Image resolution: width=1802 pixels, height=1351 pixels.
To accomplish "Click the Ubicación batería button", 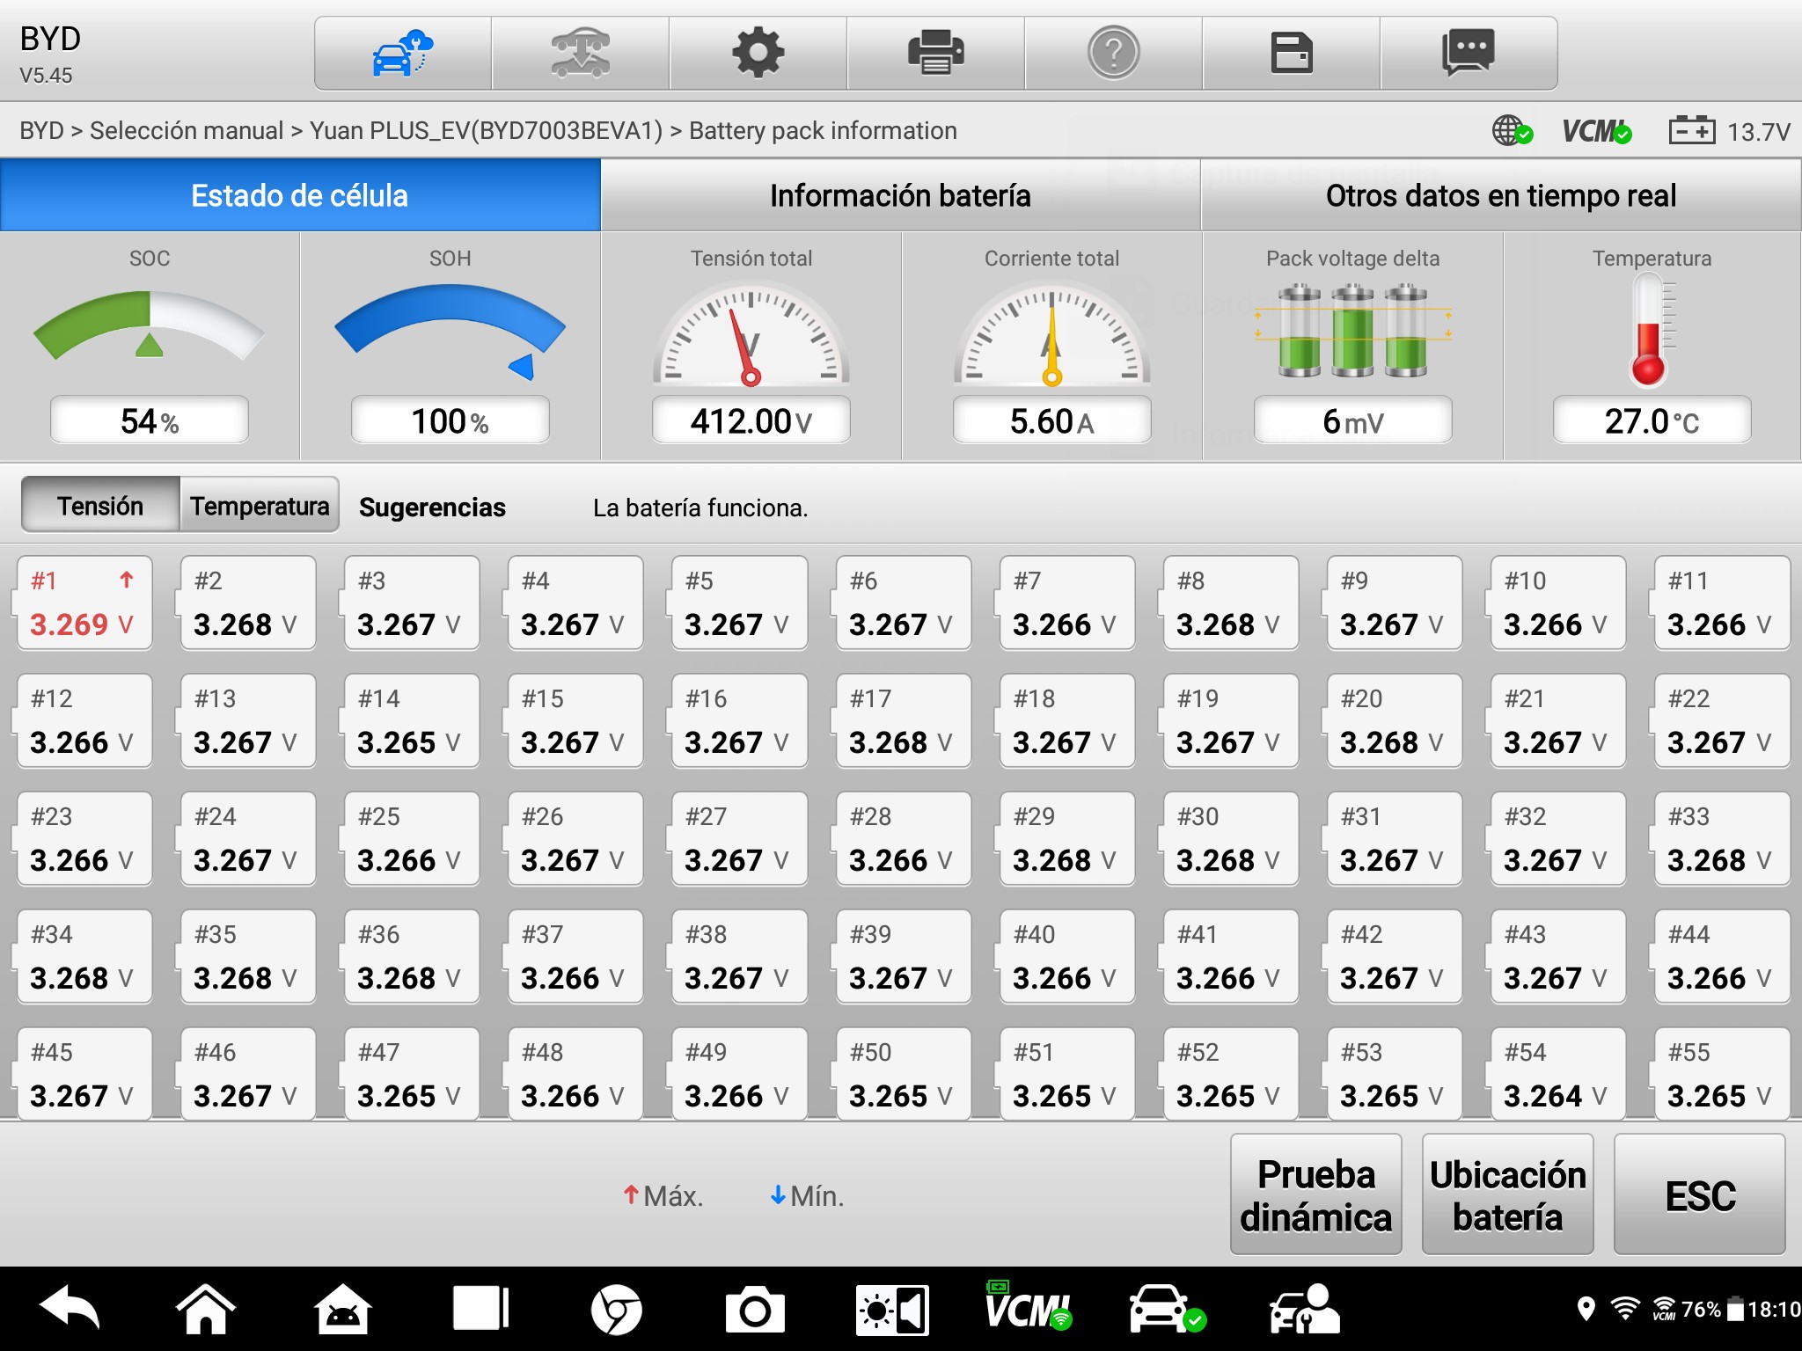I will [x=1507, y=1195].
